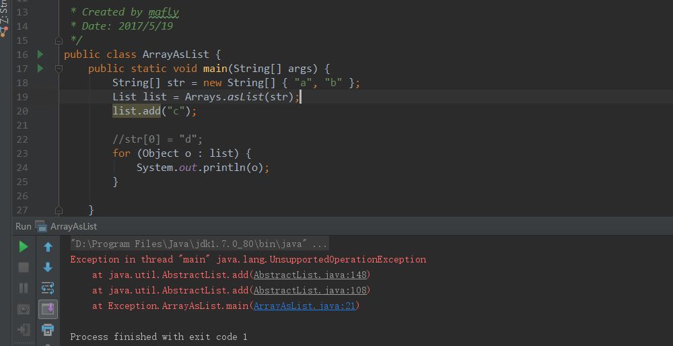
Task: Click the Stop process icon
Action: coord(24,267)
